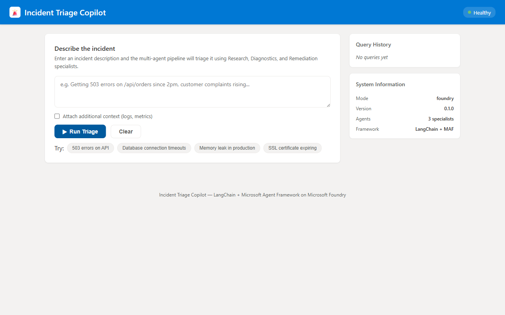Select the "SSL certificate expiring" example

point(292,148)
